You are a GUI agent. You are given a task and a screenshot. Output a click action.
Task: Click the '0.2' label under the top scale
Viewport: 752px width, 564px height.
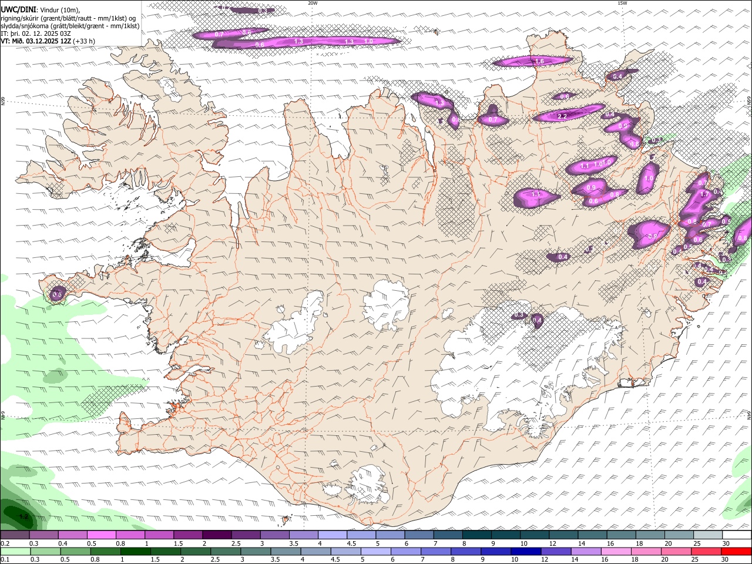pyautogui.click(x=5, y=543)
